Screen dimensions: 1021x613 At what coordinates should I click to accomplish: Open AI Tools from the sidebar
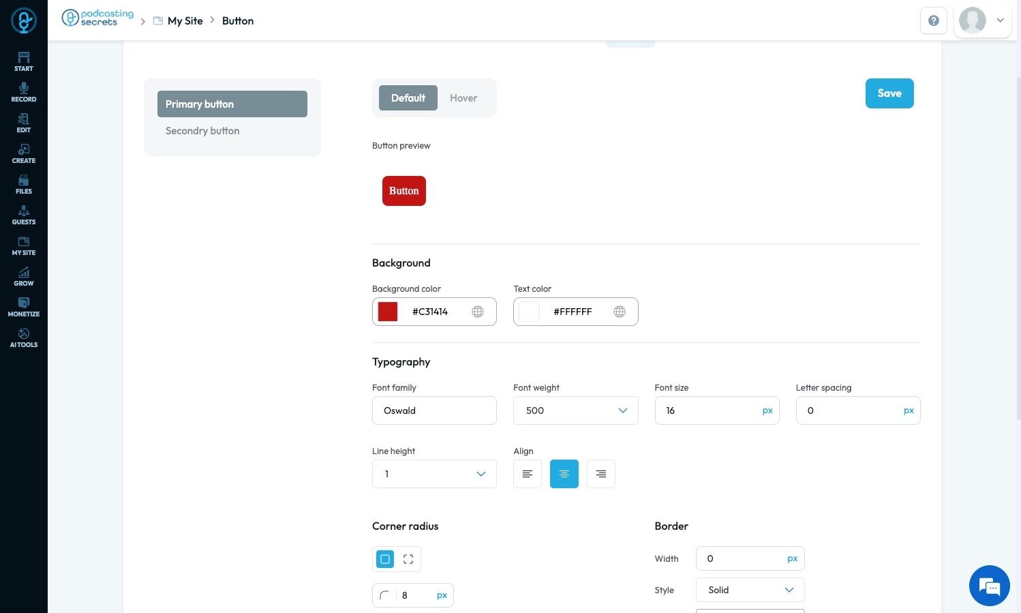point(24,338)
